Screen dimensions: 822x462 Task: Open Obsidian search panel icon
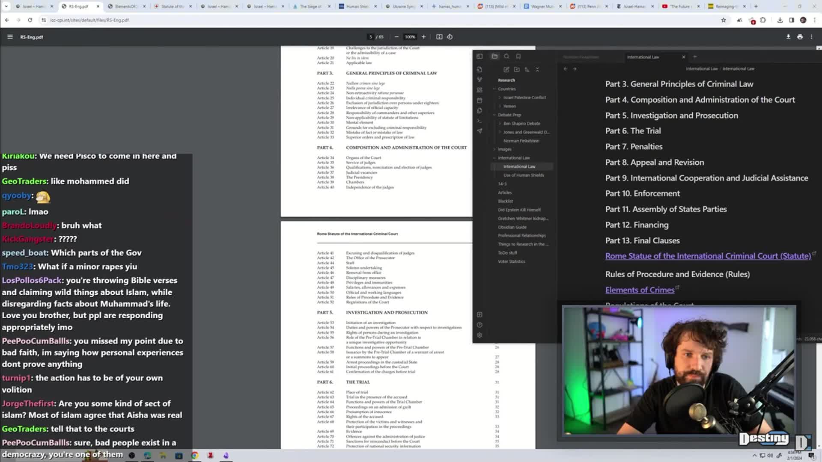point(506,56)
